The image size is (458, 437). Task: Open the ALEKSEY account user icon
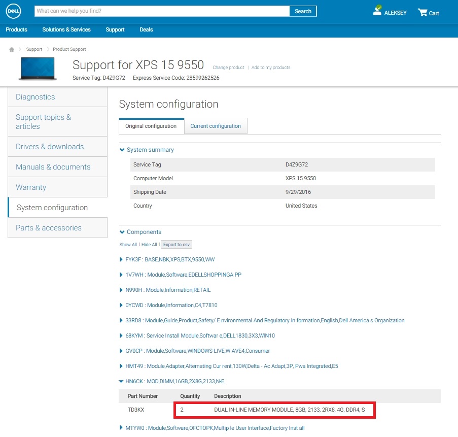pyautogui.click(x=377, y=11)
